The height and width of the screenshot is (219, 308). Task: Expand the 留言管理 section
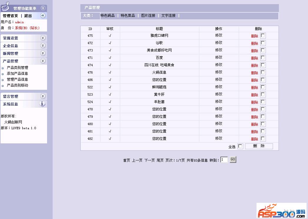point(43,96)
